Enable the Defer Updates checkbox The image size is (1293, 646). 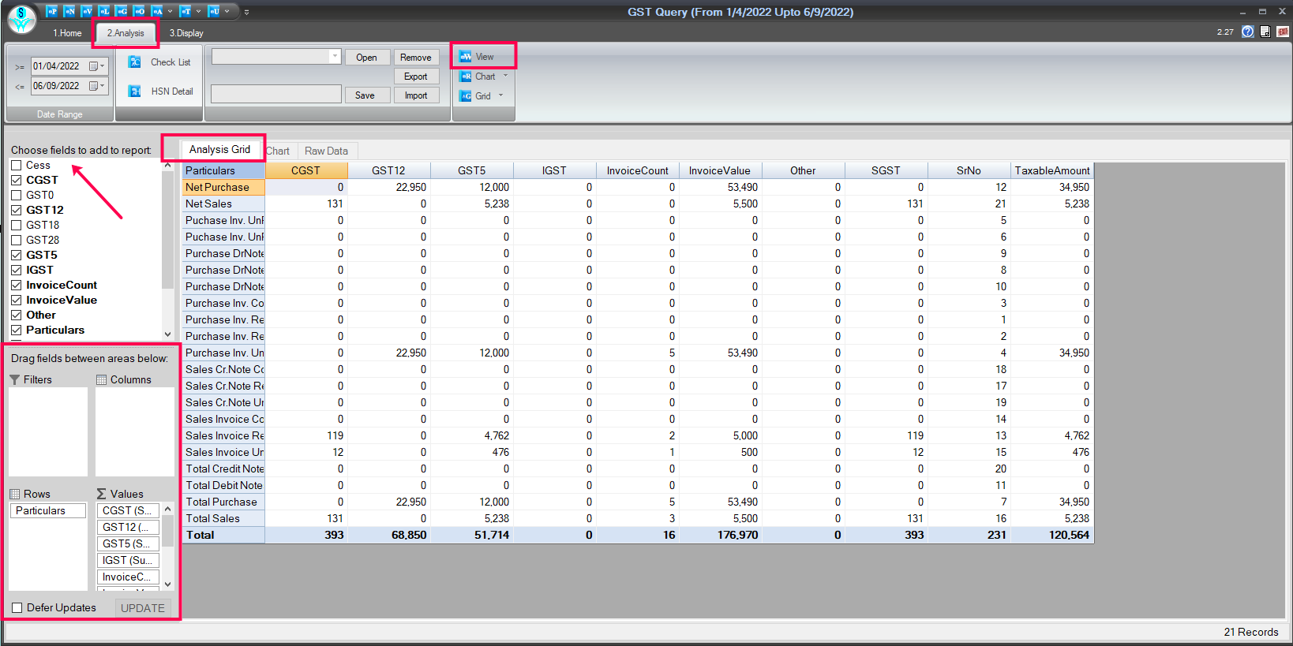click(x=17, y=607)
